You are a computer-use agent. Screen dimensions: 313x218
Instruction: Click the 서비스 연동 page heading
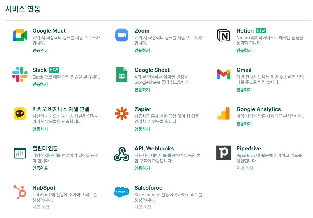23,9
